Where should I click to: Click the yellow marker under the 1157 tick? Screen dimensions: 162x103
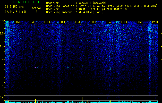pos(110,101)
